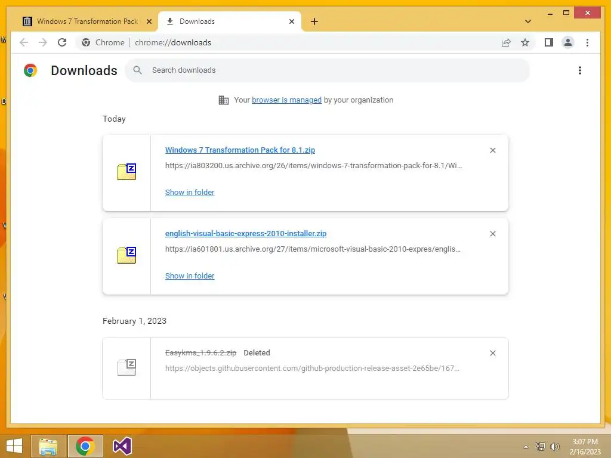Image resolution: width=611 pixels, height=458 pixels.
Task: Click the greyed zip icon for Easykms
Action: (126, 367)
